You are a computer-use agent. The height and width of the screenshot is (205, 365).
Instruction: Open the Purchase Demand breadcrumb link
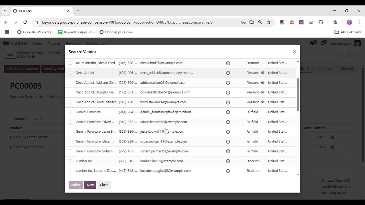coord(30,53)
